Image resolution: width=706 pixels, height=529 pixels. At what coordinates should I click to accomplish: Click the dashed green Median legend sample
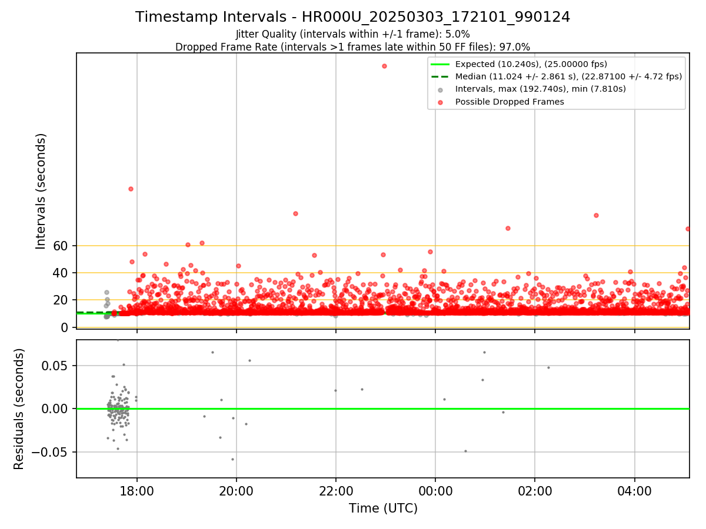[x=440, y=76]
